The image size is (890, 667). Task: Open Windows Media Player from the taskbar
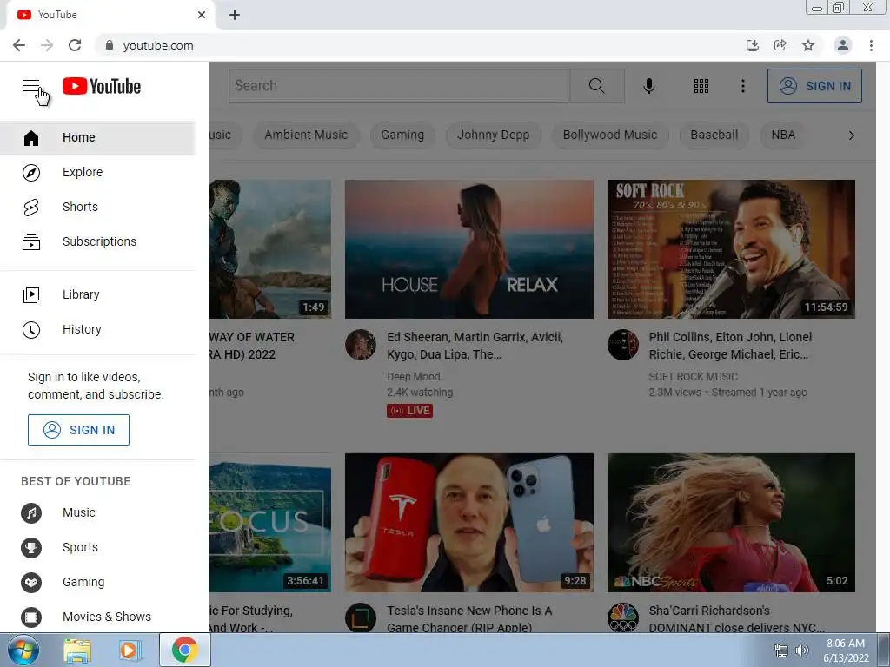[x=130, y=650]
